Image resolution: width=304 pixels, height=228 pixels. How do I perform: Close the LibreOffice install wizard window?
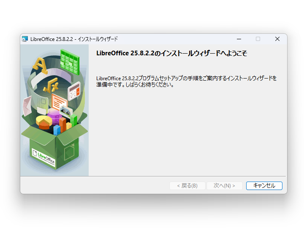[x=277, y=39]
